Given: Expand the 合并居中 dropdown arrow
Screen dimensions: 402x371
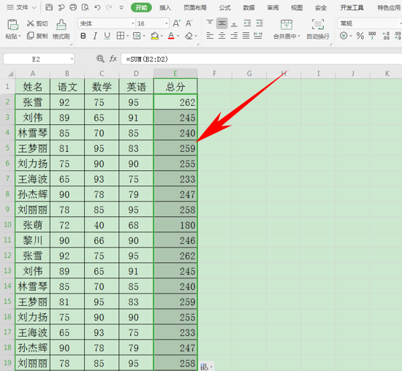Looking at the screenshot, I should click(x=299, y=36).
